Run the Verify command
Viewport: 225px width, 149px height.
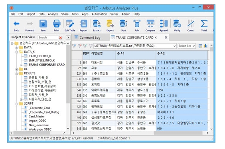coord(177,26)
